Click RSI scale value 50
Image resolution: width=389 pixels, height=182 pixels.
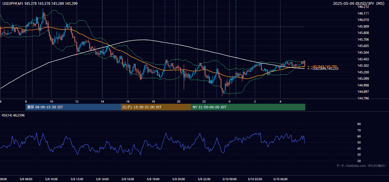click(359, 142)
